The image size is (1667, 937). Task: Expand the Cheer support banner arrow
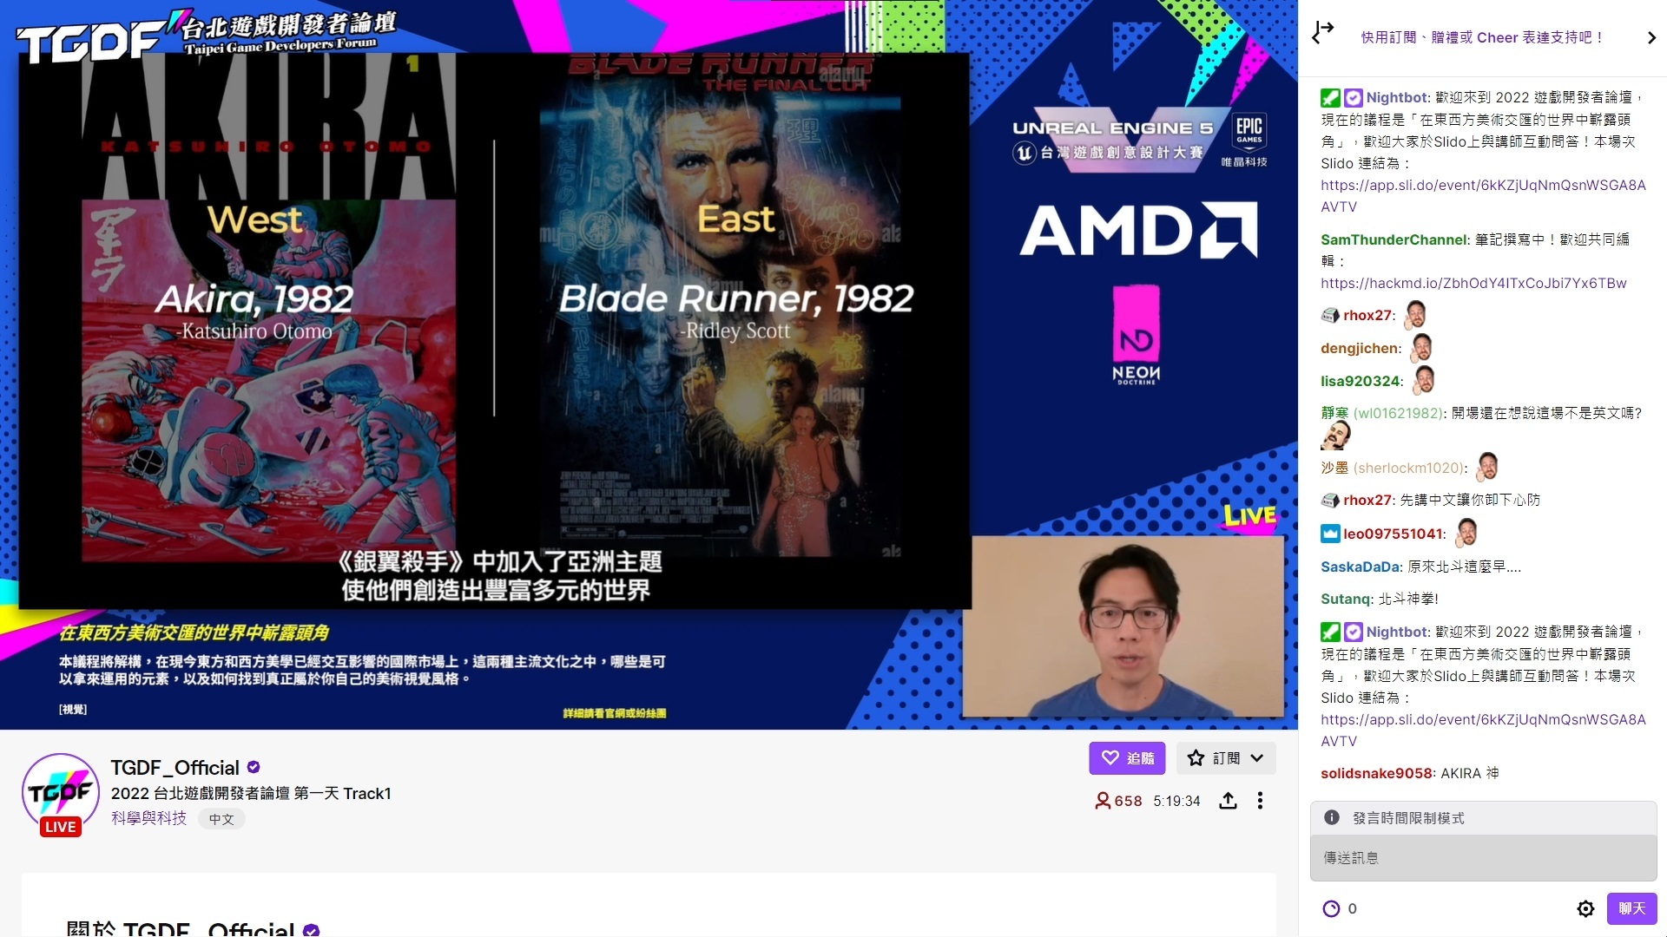pos(1651,37)
